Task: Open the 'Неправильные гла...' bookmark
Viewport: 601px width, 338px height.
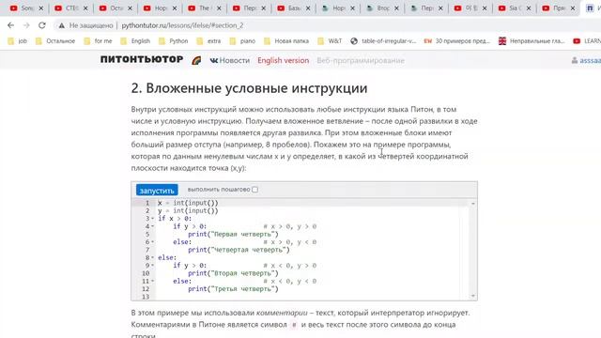Action: (532, 41)
